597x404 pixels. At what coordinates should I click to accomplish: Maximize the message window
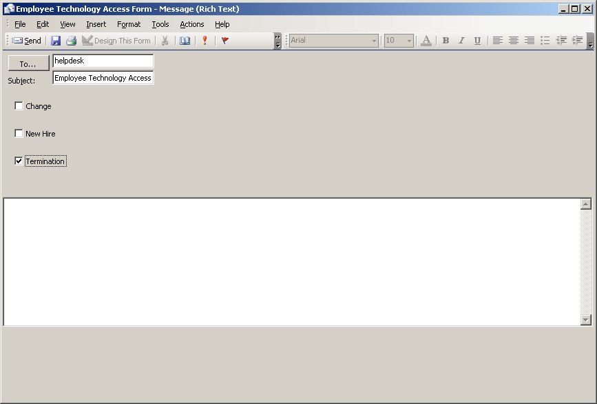pyautogui.click(x=575, y=9)
